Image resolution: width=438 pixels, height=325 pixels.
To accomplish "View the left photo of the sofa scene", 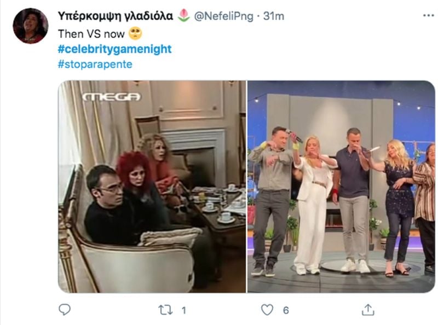I will point(152,187).
